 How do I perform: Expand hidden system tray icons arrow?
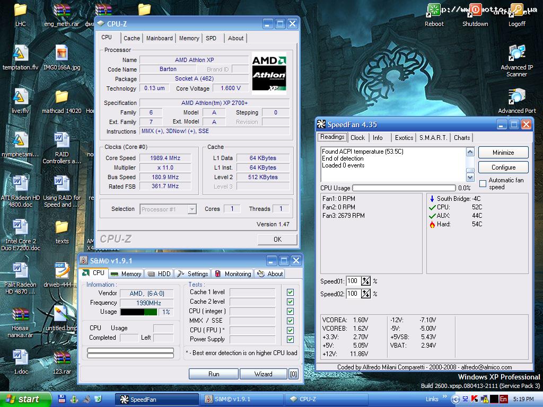[456, 400]
